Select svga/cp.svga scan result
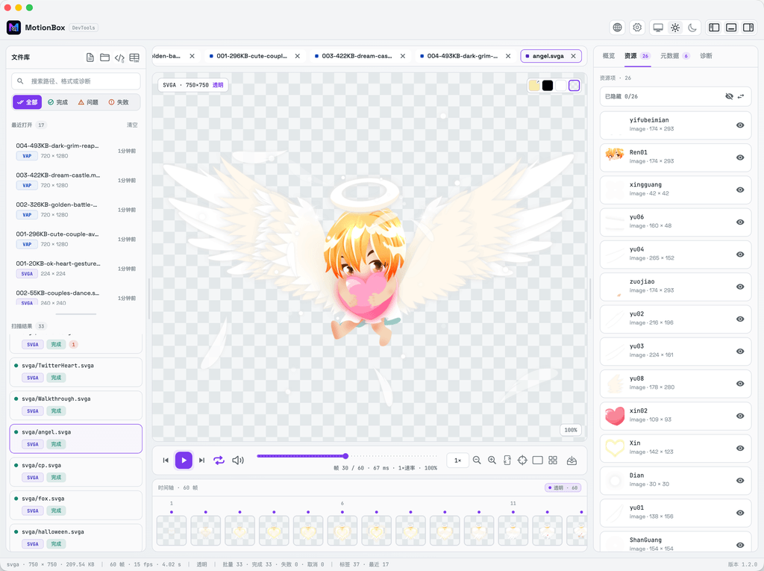This screenshot has height=571, width=764. click(x=76, y=472)
